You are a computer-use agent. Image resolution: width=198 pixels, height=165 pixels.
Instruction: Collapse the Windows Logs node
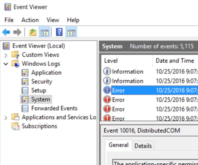click(x=6, y=64)
